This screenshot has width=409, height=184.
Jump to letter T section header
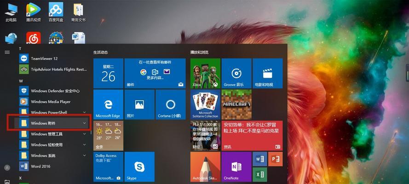20,49
